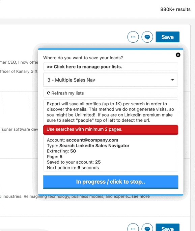The height and width of the screenshot is (231, 195).
Task: Click the top Save button
Action: [167, 37]
